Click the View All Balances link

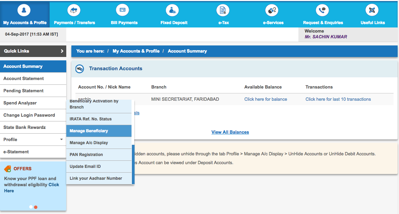click(230, 132)
